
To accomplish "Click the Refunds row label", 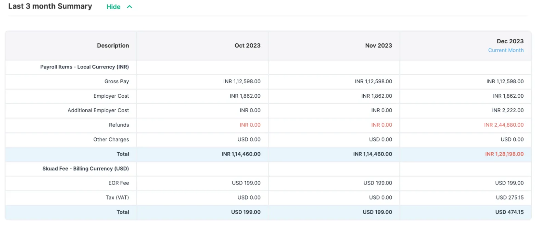I will point(119,125).
